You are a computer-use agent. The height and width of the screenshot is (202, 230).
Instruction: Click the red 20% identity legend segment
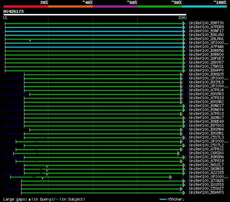point(26,6)
